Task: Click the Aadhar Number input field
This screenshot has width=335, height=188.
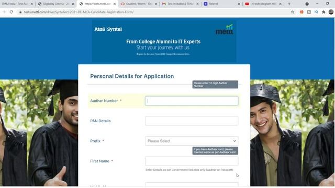Action: click(192, 101)
